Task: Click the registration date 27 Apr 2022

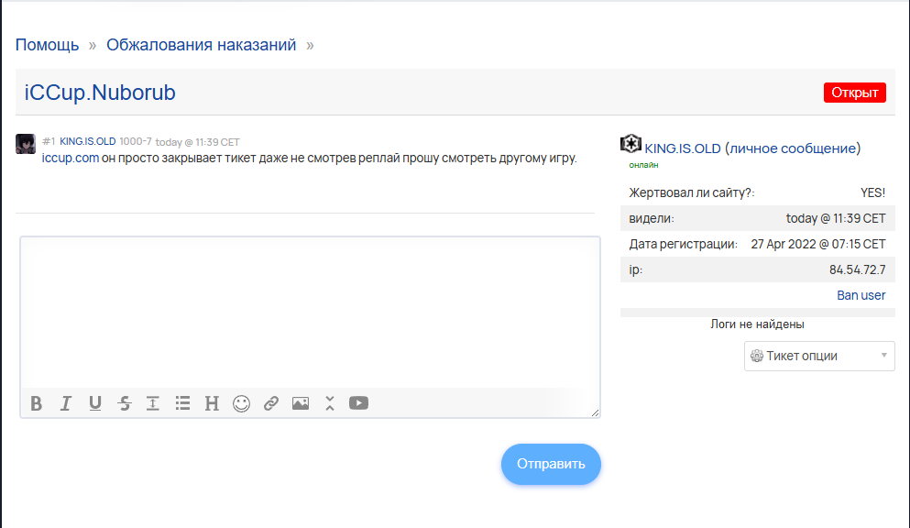Action: [817, 244]
